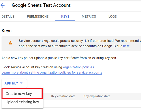
Task: View the LOGS tab
Action: 112,16
